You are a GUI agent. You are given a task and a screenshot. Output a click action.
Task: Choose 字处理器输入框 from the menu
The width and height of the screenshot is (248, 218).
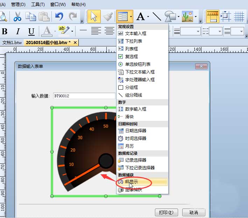[142, 79]
